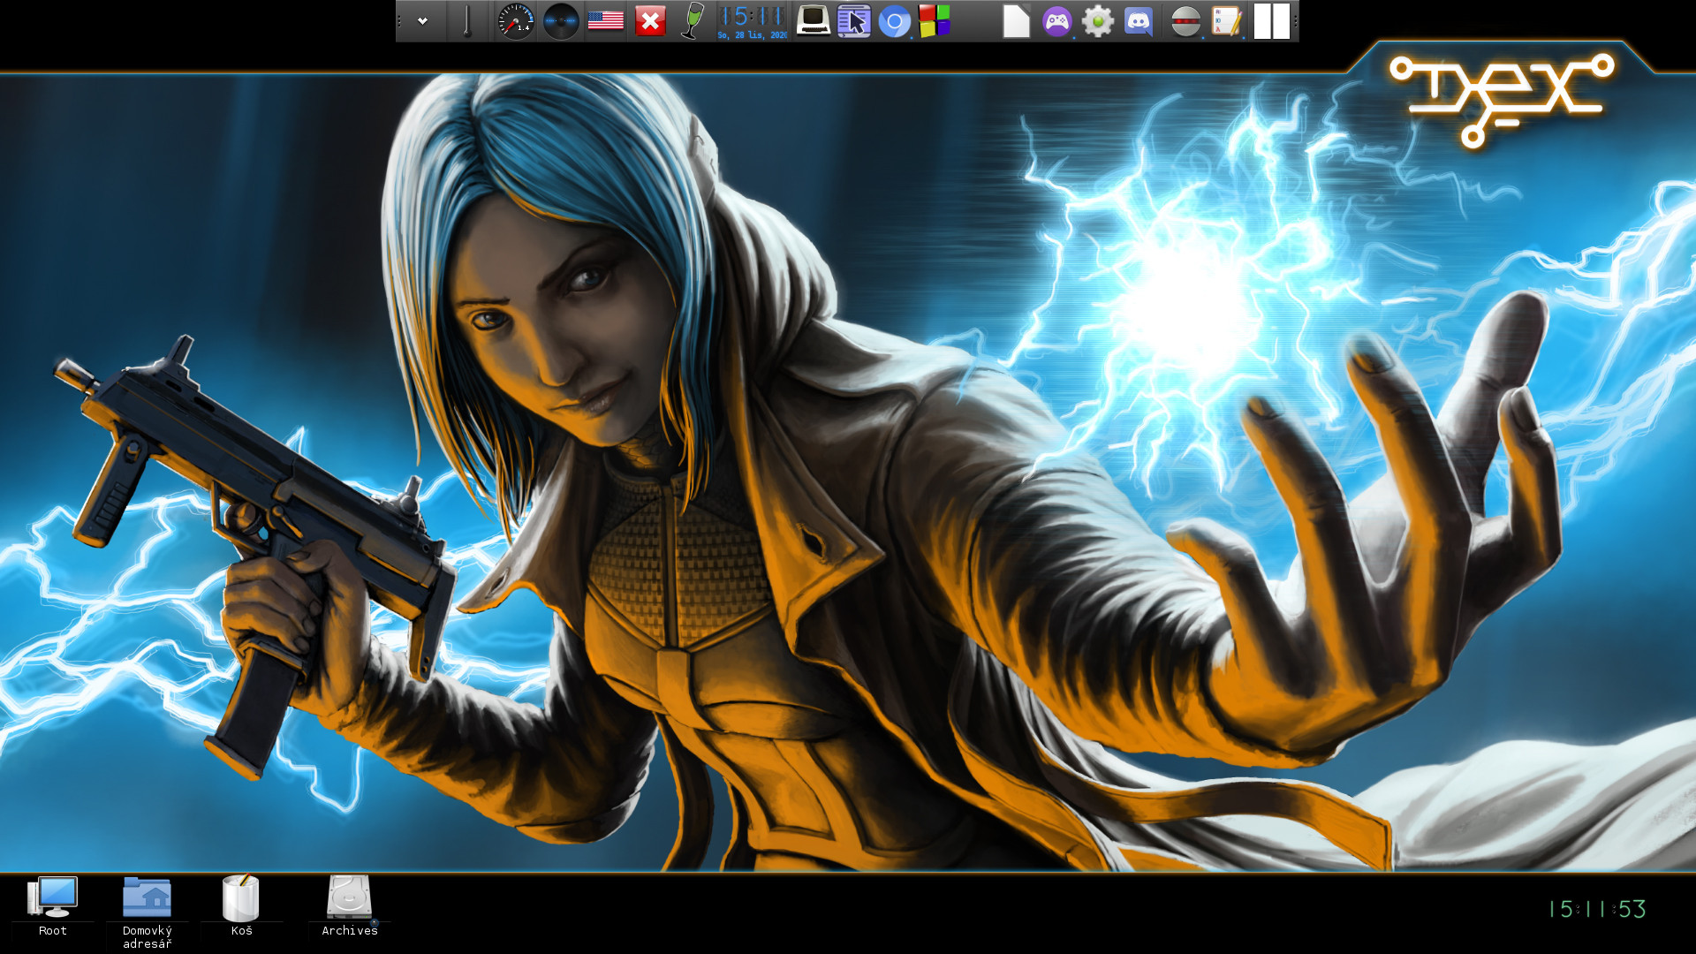1696x954 pixels.
Task: Click the black vinyl disc applet
Action: [x=560, y=21]
